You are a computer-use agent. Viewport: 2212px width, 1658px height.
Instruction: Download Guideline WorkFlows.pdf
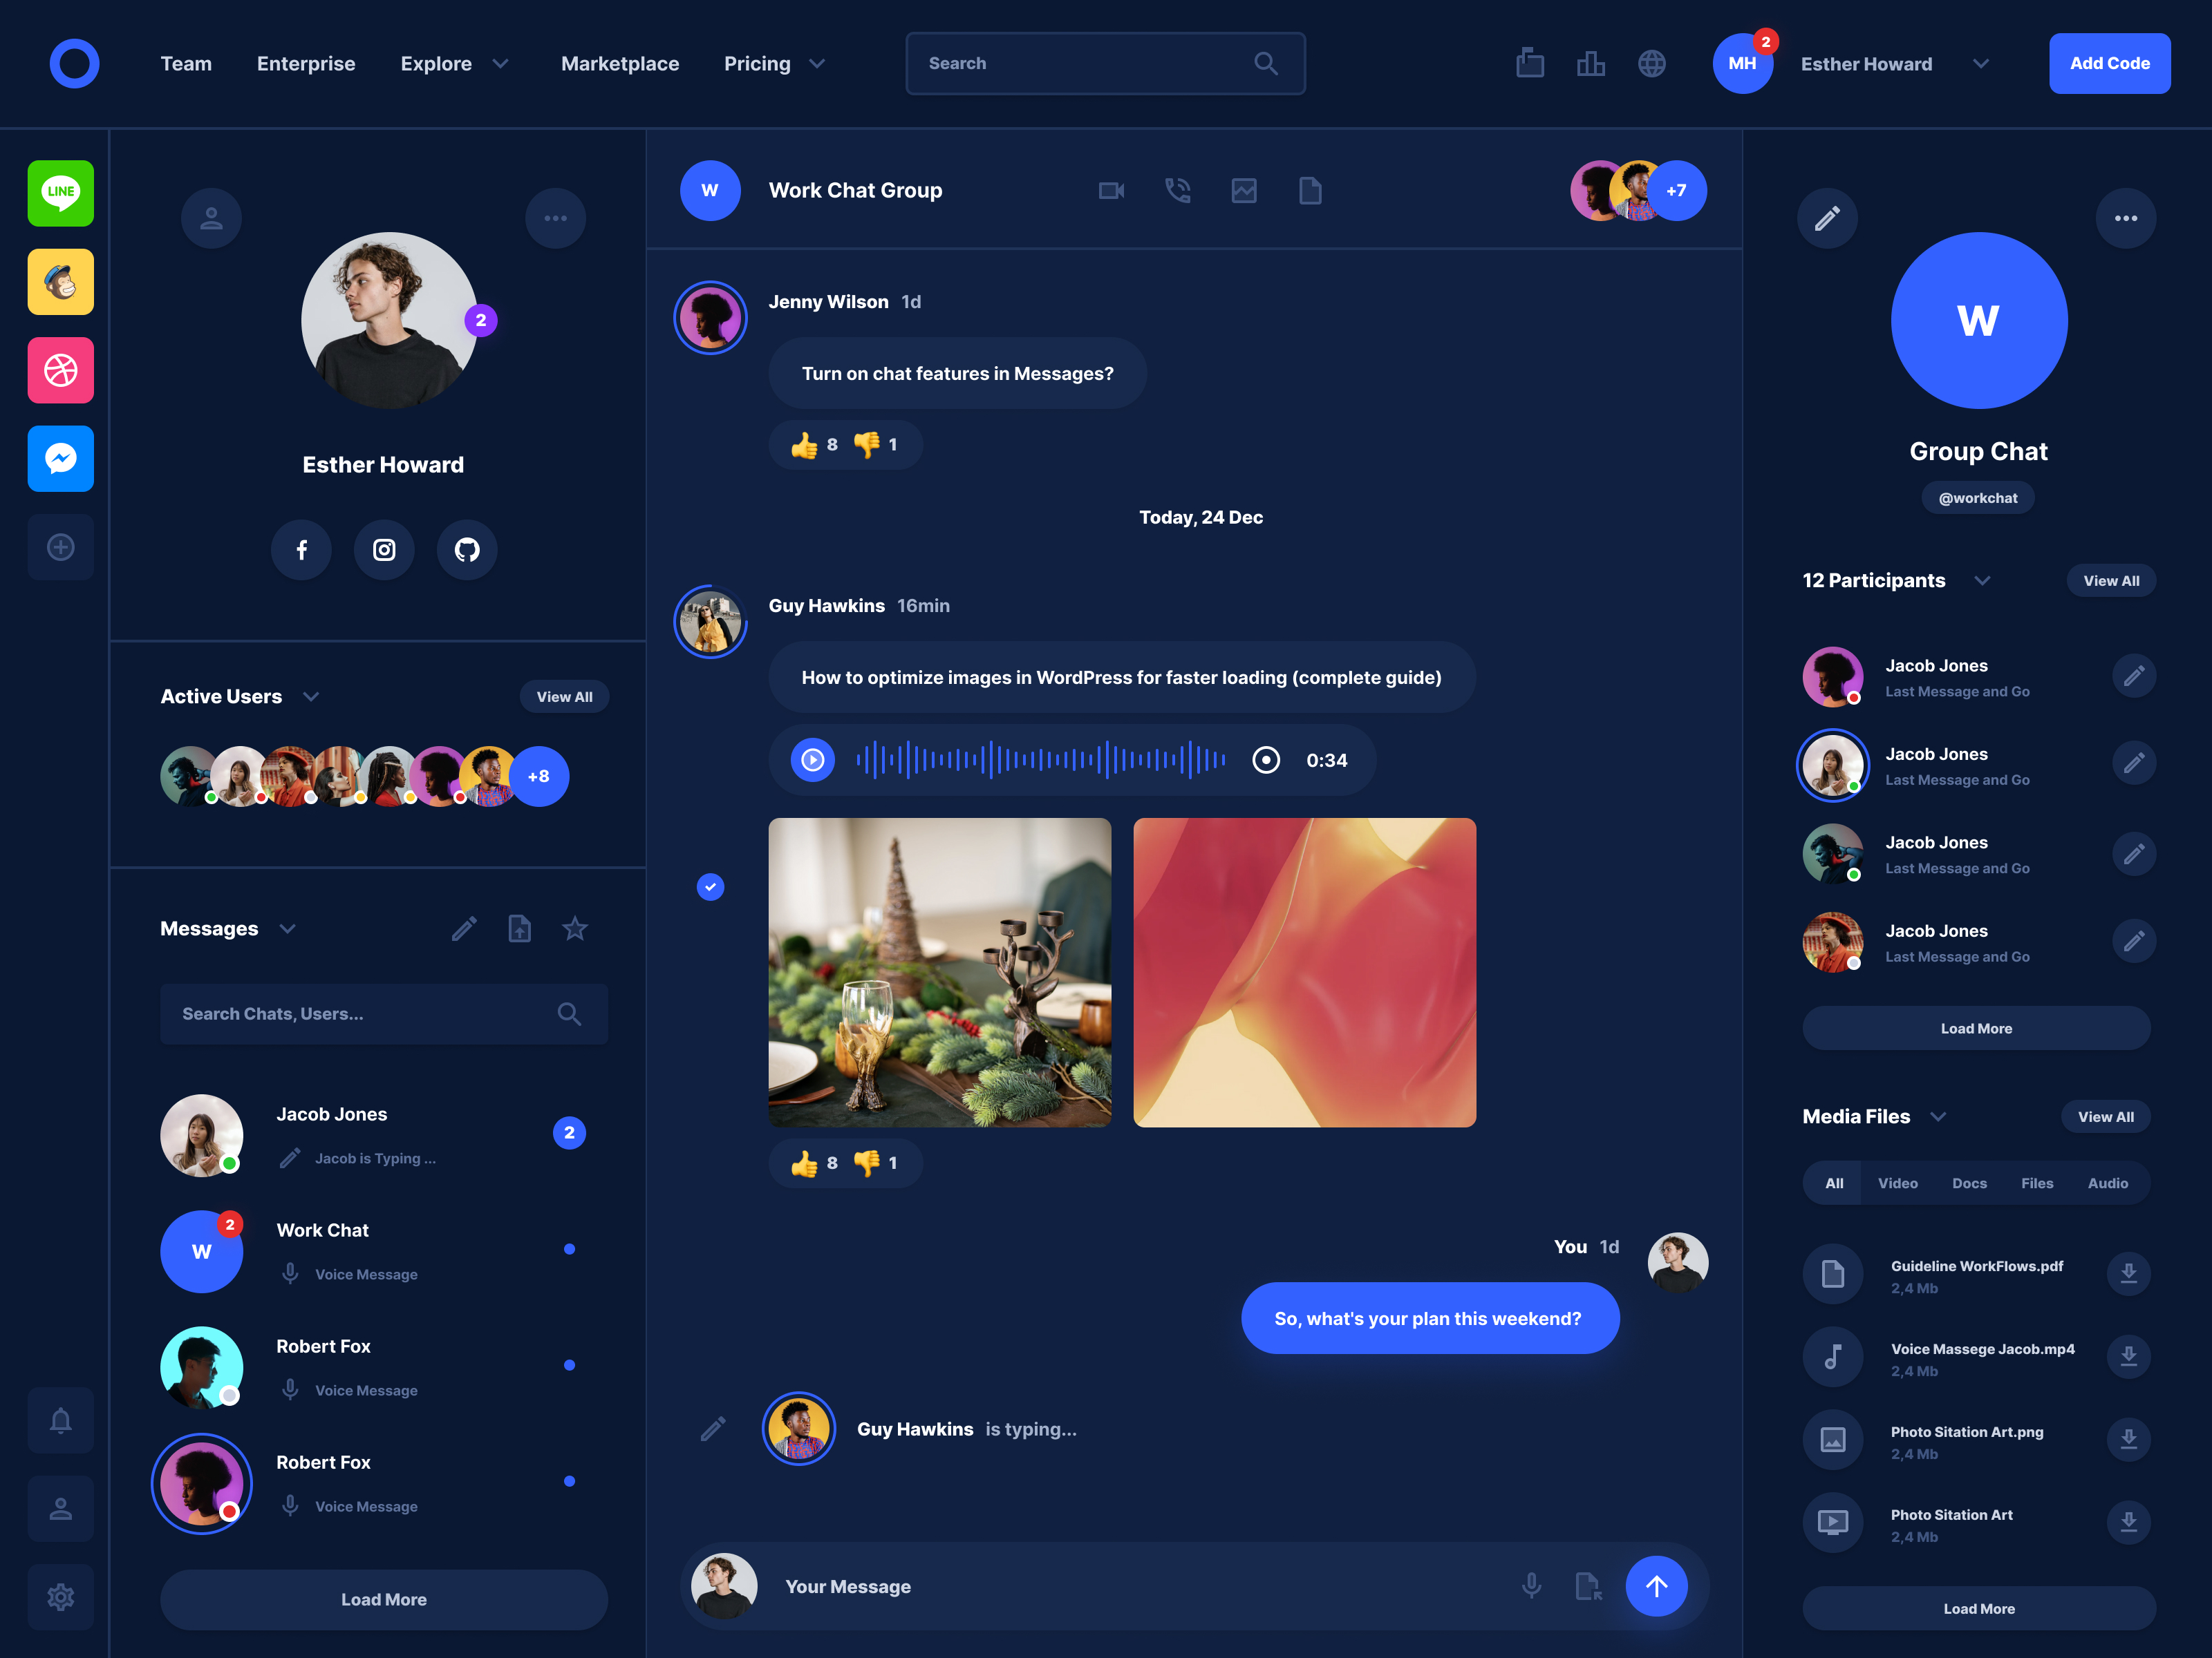click(x=2128, y=1273)
